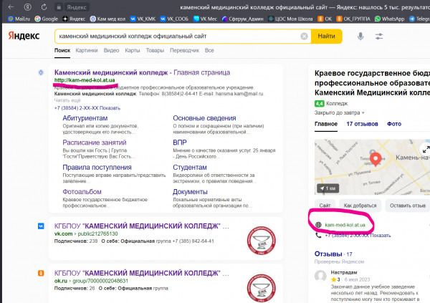Click the globe icon beside kam-med-kol.at.ua

[x=318, y=225]
